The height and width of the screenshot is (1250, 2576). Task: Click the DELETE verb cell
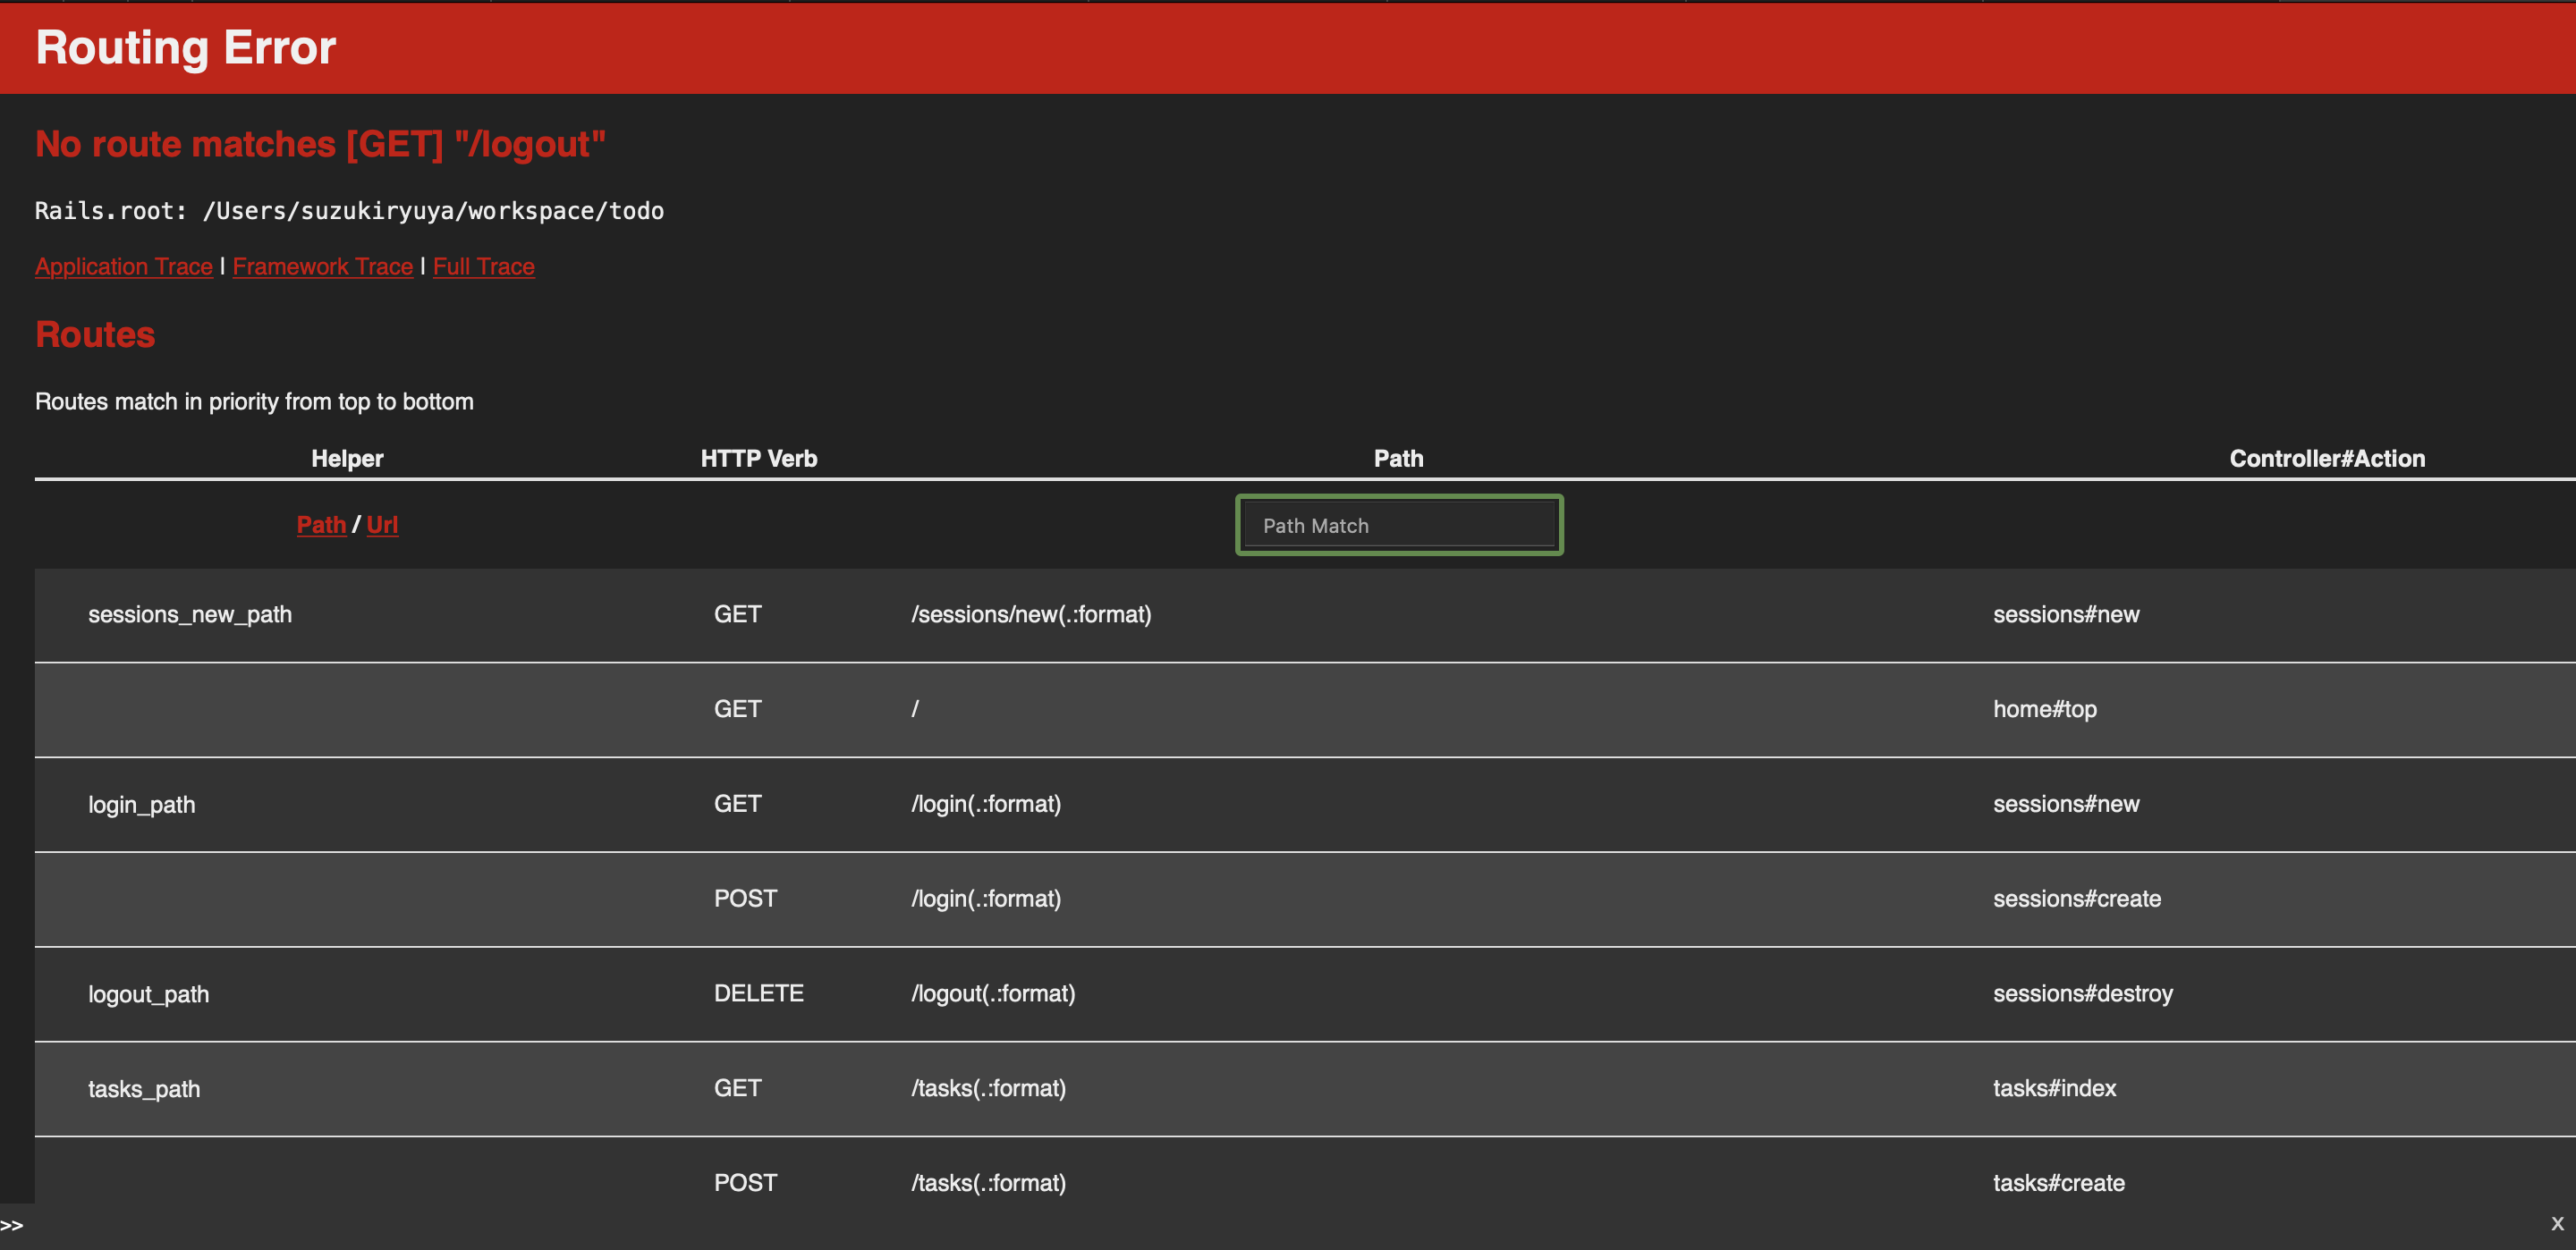(x=759, y=993)
